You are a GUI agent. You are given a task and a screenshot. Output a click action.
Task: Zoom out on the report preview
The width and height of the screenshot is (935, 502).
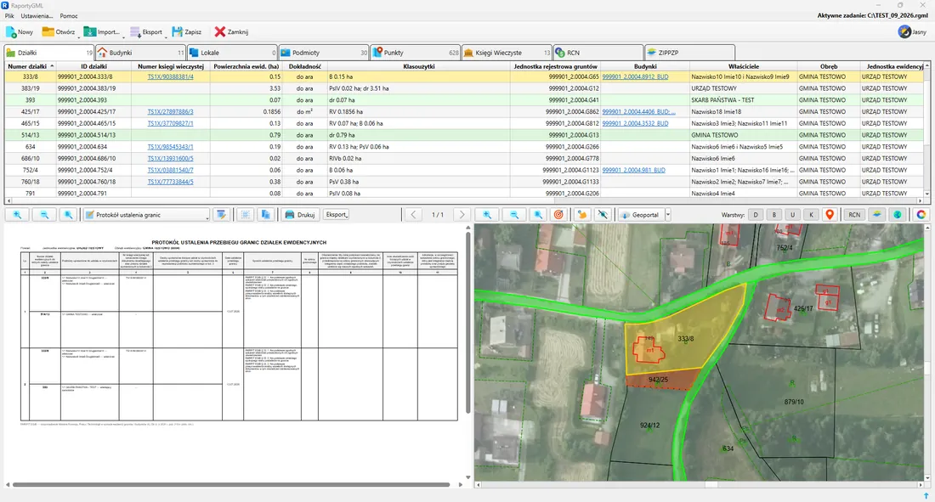pos(44,215)
